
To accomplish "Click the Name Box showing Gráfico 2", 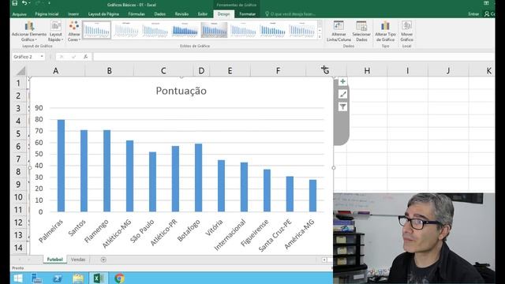I will click(26, 57).
